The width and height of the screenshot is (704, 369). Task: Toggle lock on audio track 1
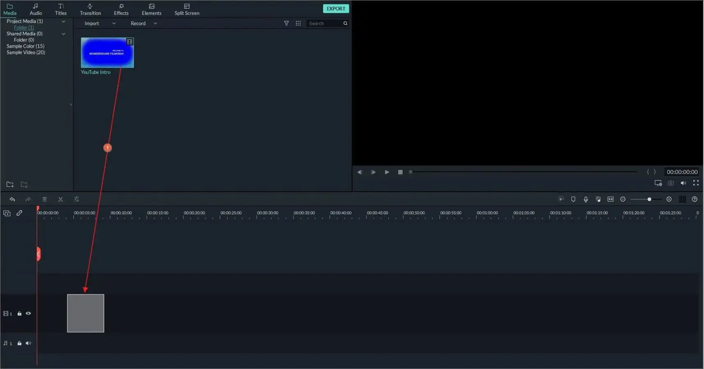19,343
